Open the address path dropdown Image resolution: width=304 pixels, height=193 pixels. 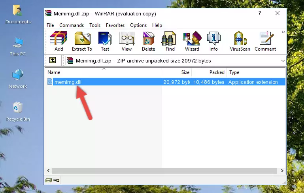coord(283,61)
